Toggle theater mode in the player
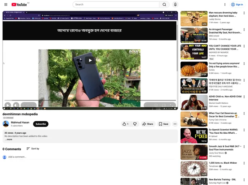The width and height of the screenshot is (248, 185). point(164,106)
